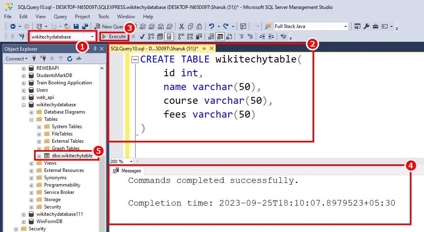Open the Query menu

point(60,17)
